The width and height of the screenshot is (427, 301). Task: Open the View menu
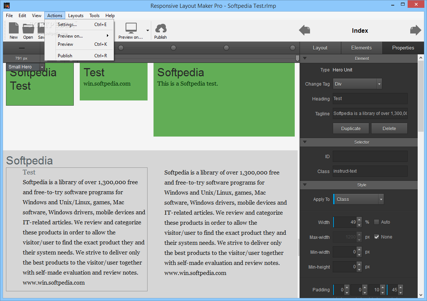tap(37, 16)
